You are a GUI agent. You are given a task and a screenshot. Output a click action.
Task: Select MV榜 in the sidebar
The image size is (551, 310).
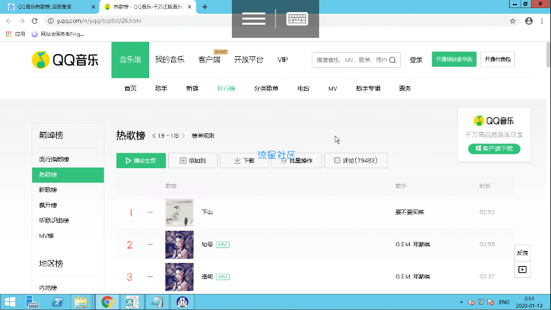point(46,236)
